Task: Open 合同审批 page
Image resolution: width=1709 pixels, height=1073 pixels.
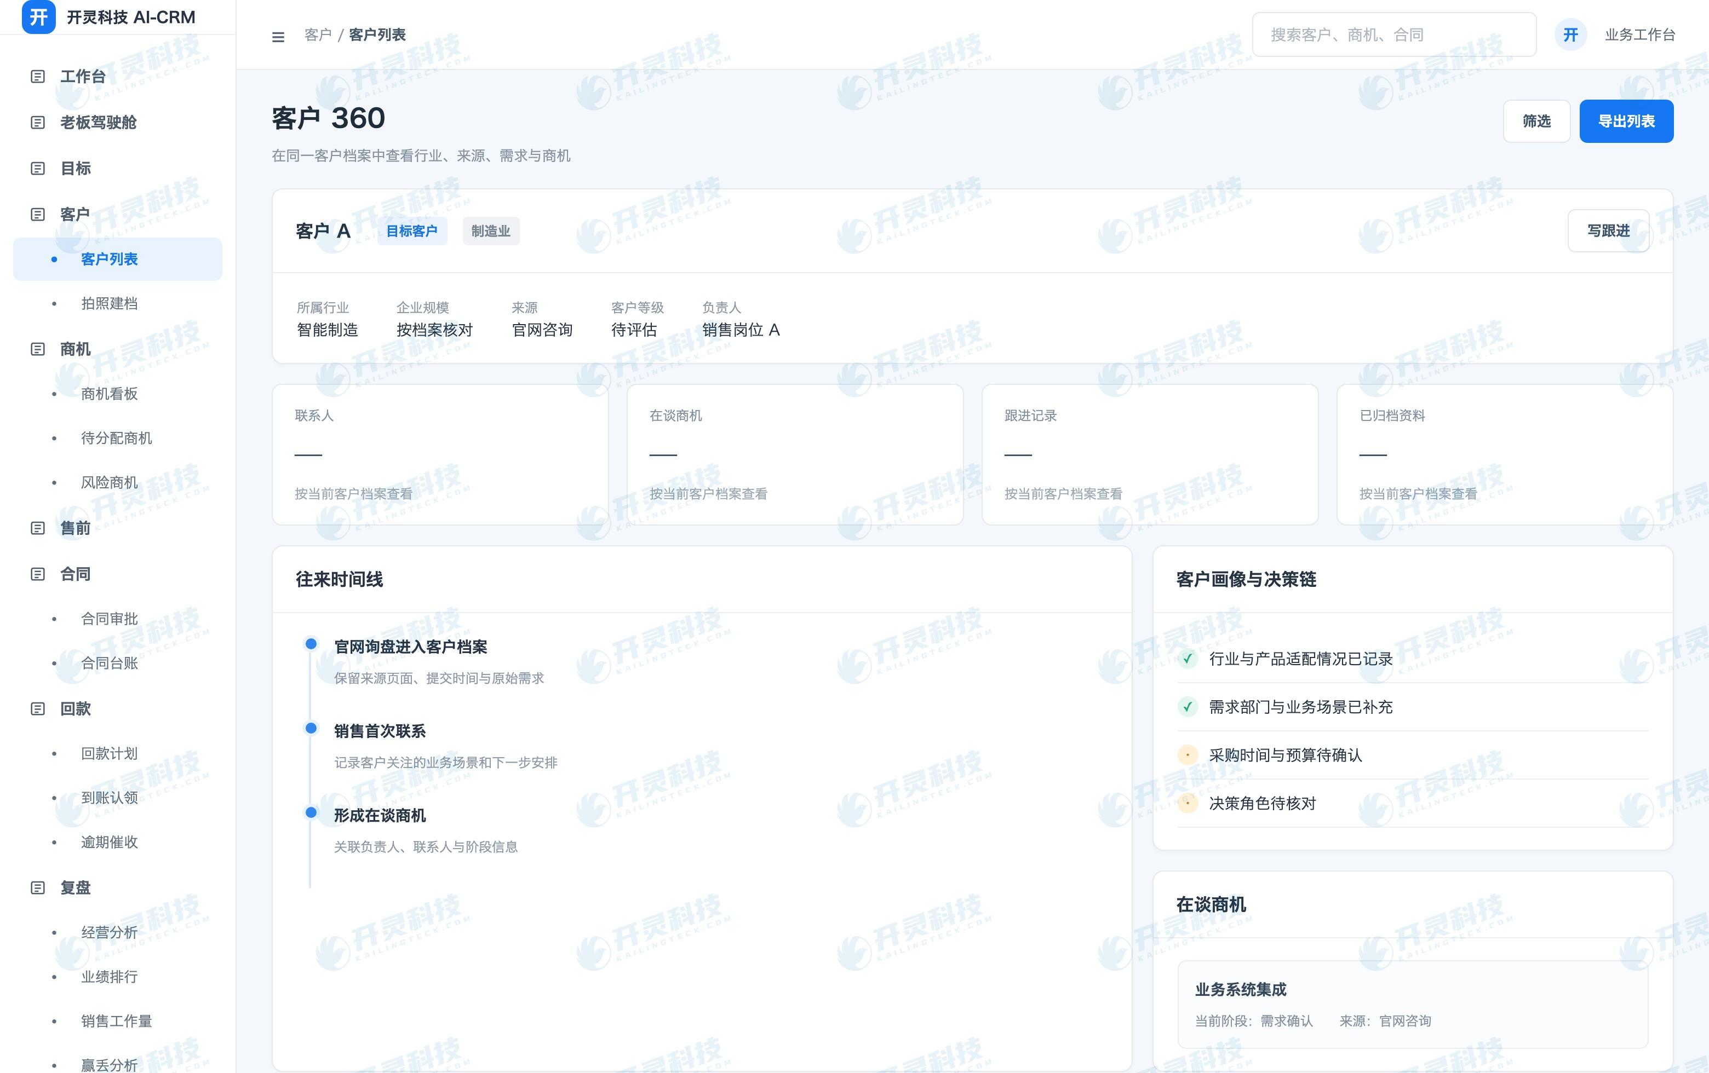Action: 118,619
